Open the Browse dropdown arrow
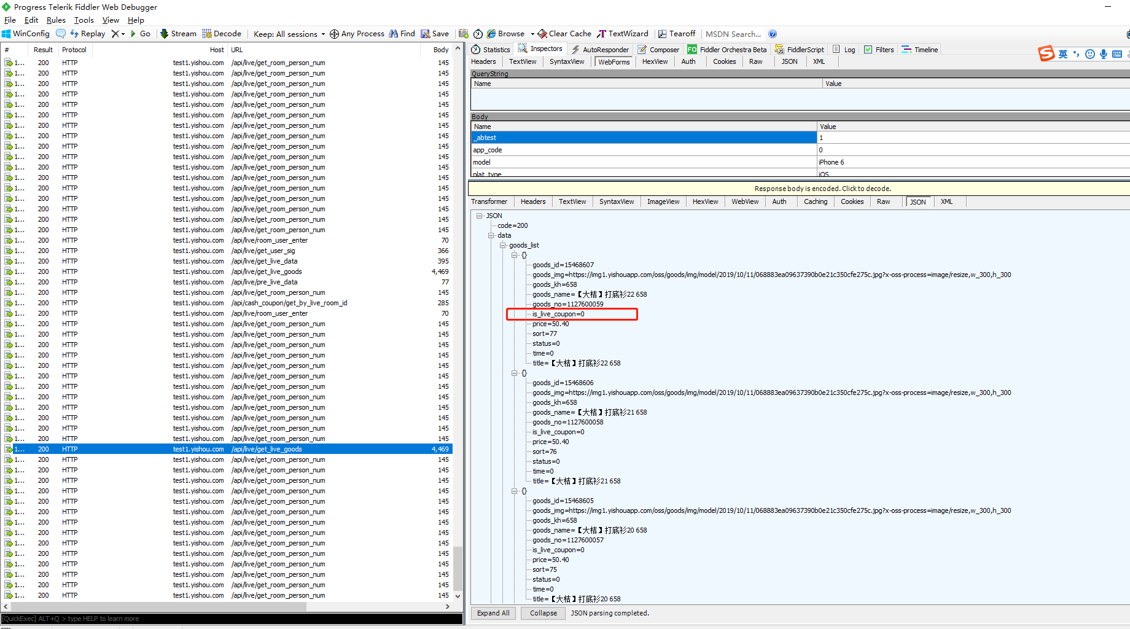 (532, 34)
